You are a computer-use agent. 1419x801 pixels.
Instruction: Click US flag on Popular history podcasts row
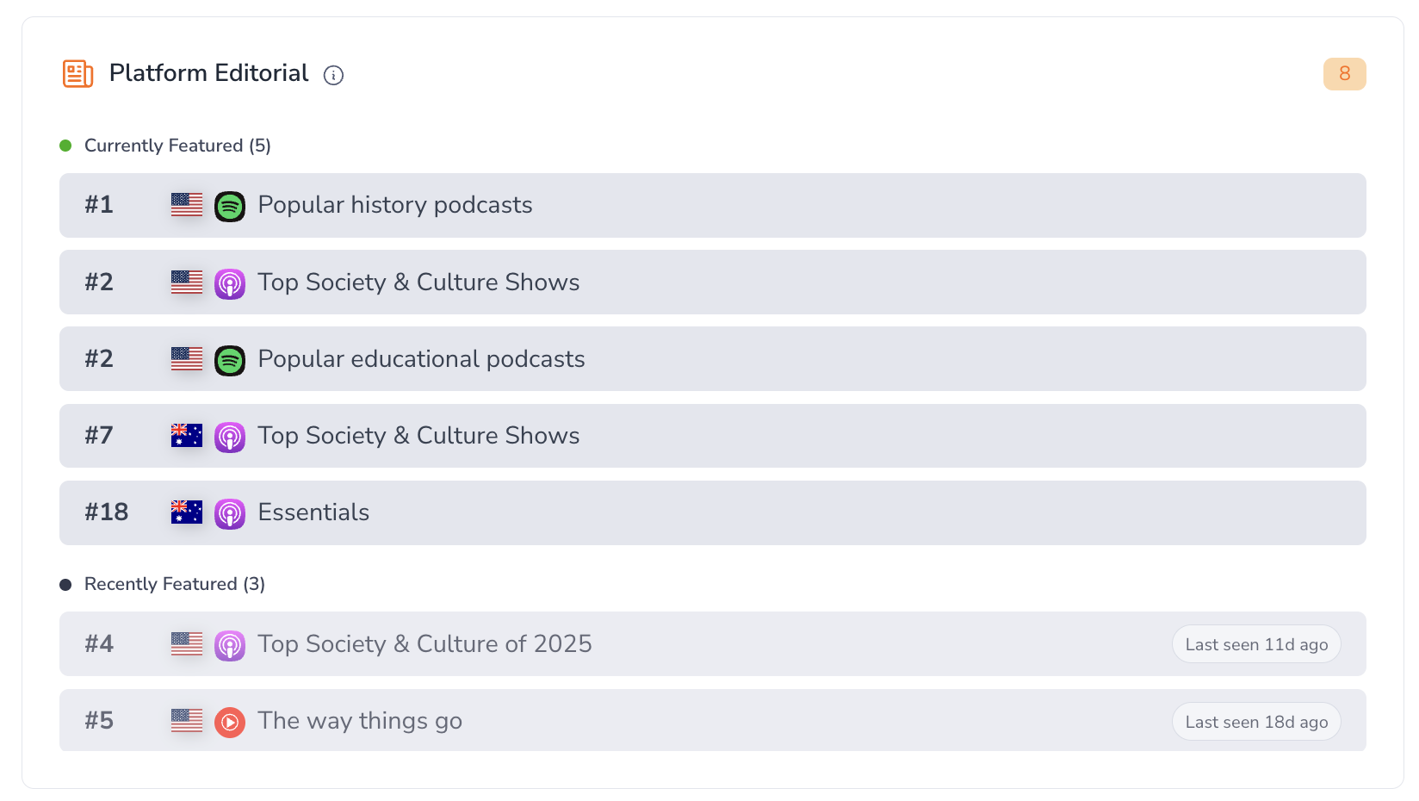tap(187, 205)
